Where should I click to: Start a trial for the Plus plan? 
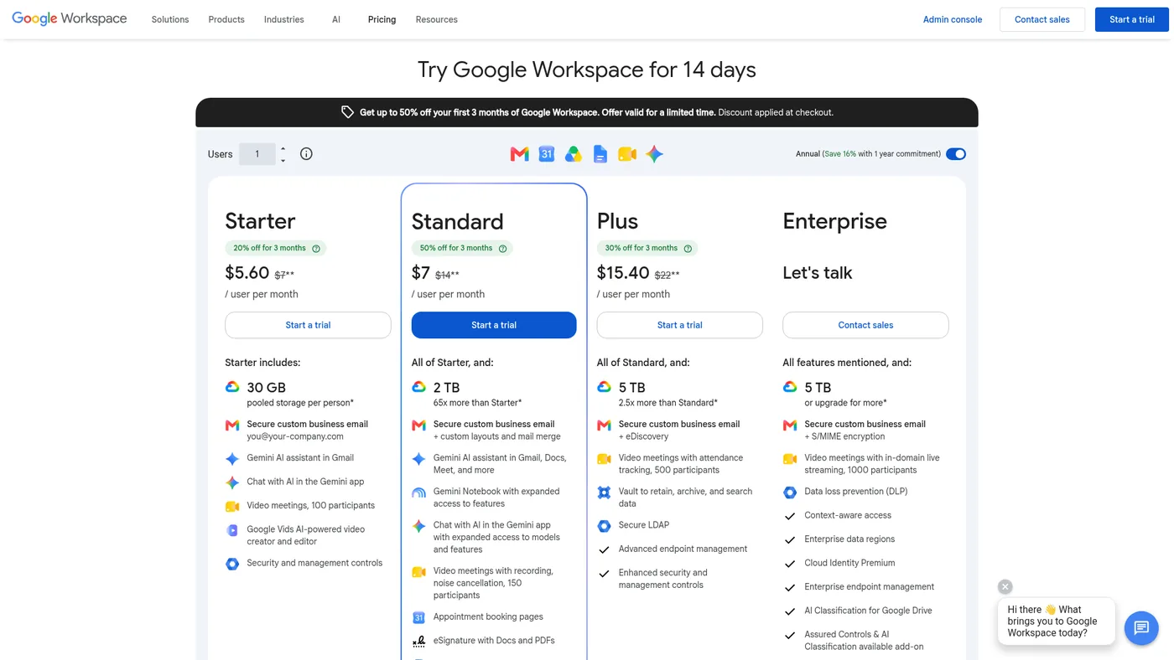pyautogui.click(x=680, y=325)
